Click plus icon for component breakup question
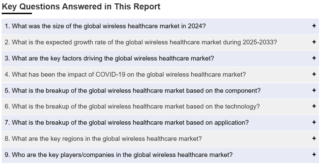The width and height of the screenshot is (321, 164). [x=314, y=90]
